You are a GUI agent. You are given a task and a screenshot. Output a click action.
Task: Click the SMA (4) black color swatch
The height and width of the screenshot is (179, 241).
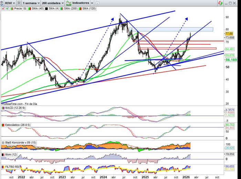[46, 7]
